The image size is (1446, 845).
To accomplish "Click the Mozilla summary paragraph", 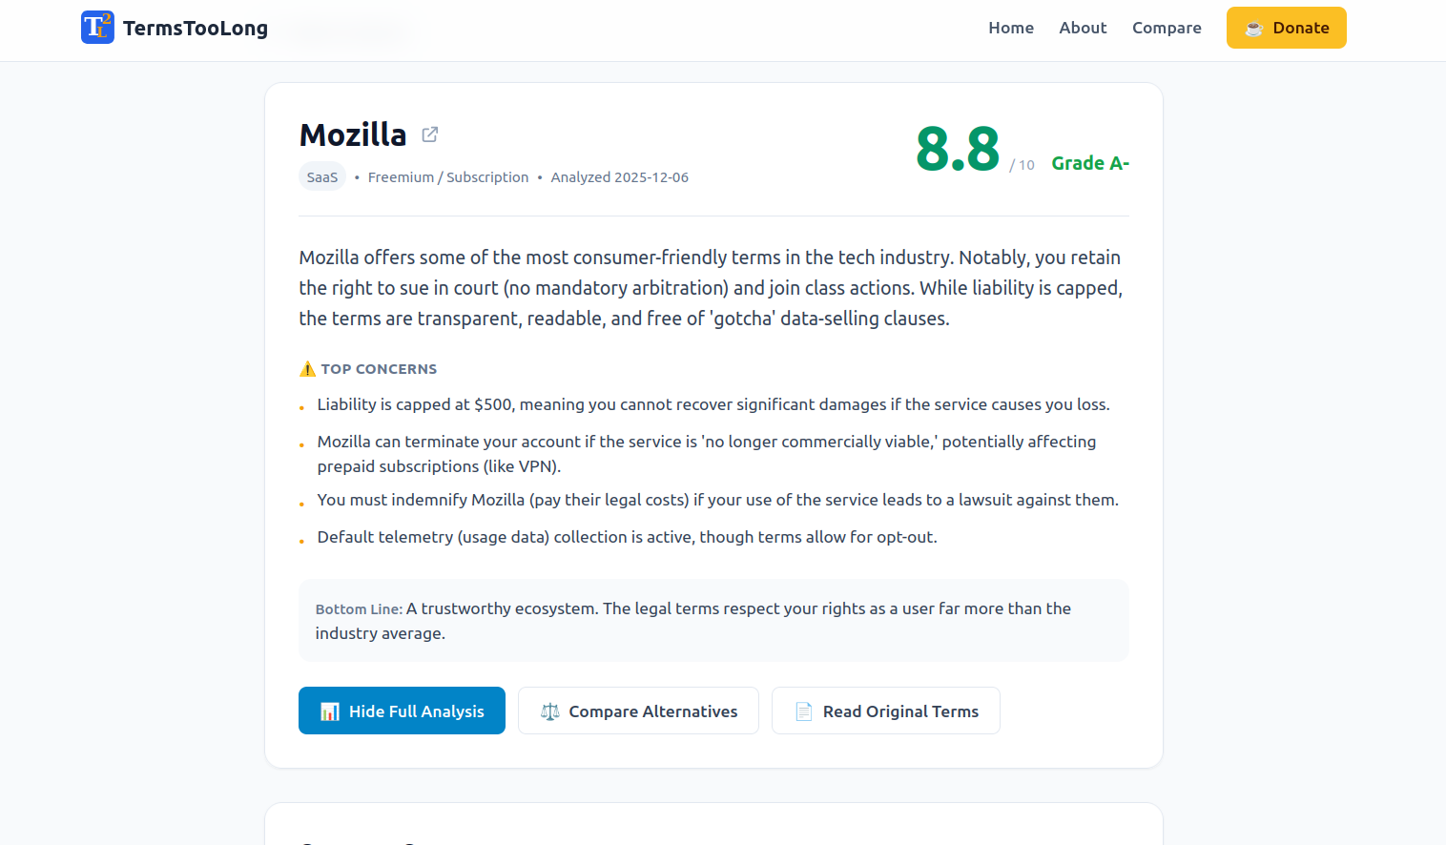I will tap(712, 288).
